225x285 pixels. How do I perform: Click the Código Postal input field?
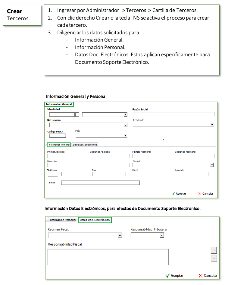[x=58, y=136]
